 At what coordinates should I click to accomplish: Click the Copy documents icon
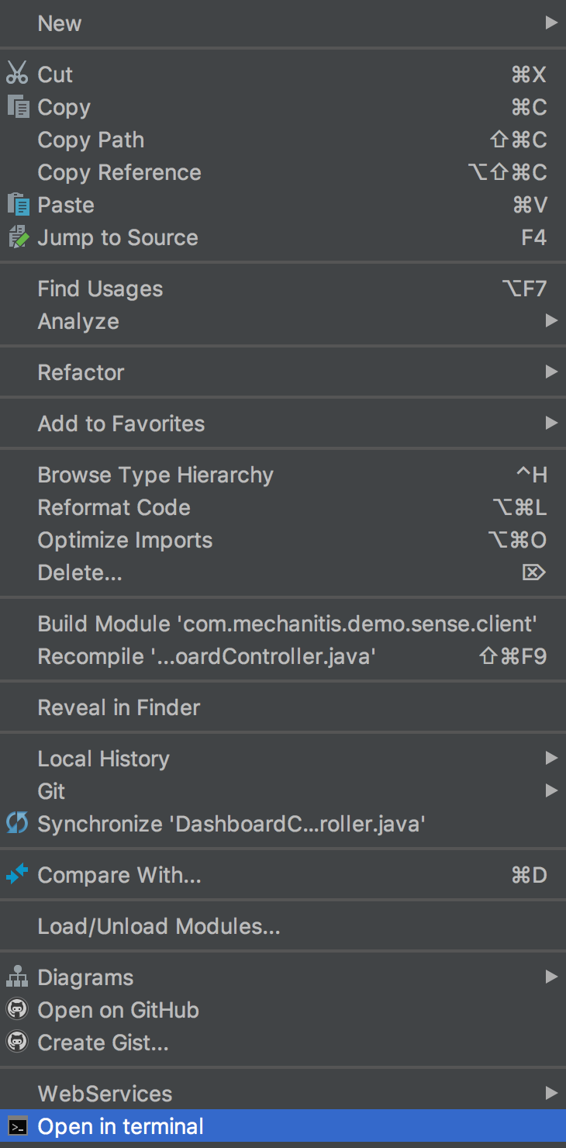[18, 106]
